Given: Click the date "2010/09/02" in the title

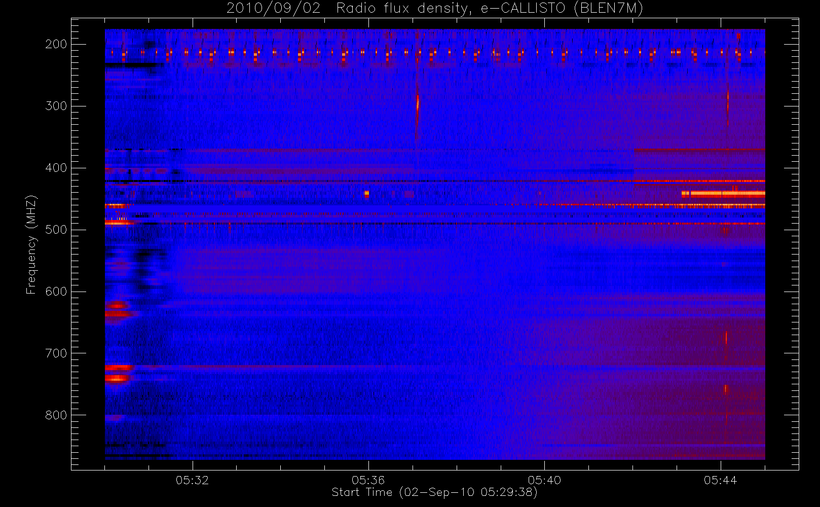Looking at the screenshot, I should pyautogui.click(x=273, y=8).
